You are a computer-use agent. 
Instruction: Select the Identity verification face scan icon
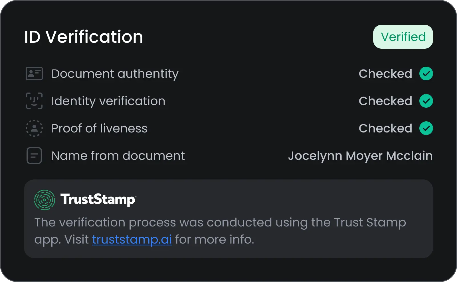[34, 101]
